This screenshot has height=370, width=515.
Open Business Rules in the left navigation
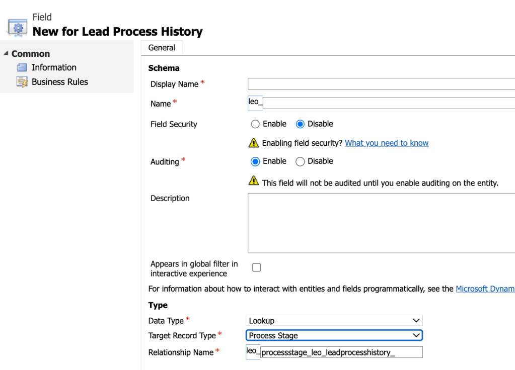(x=59, y=82)
